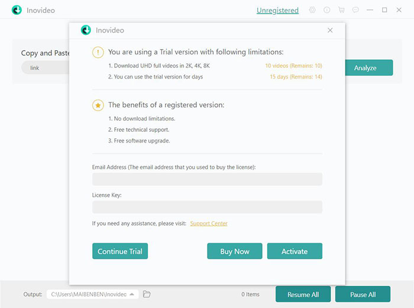Close the Inovideo main window
The height and width of the screenshot is (308, 414).
[399, 10]
